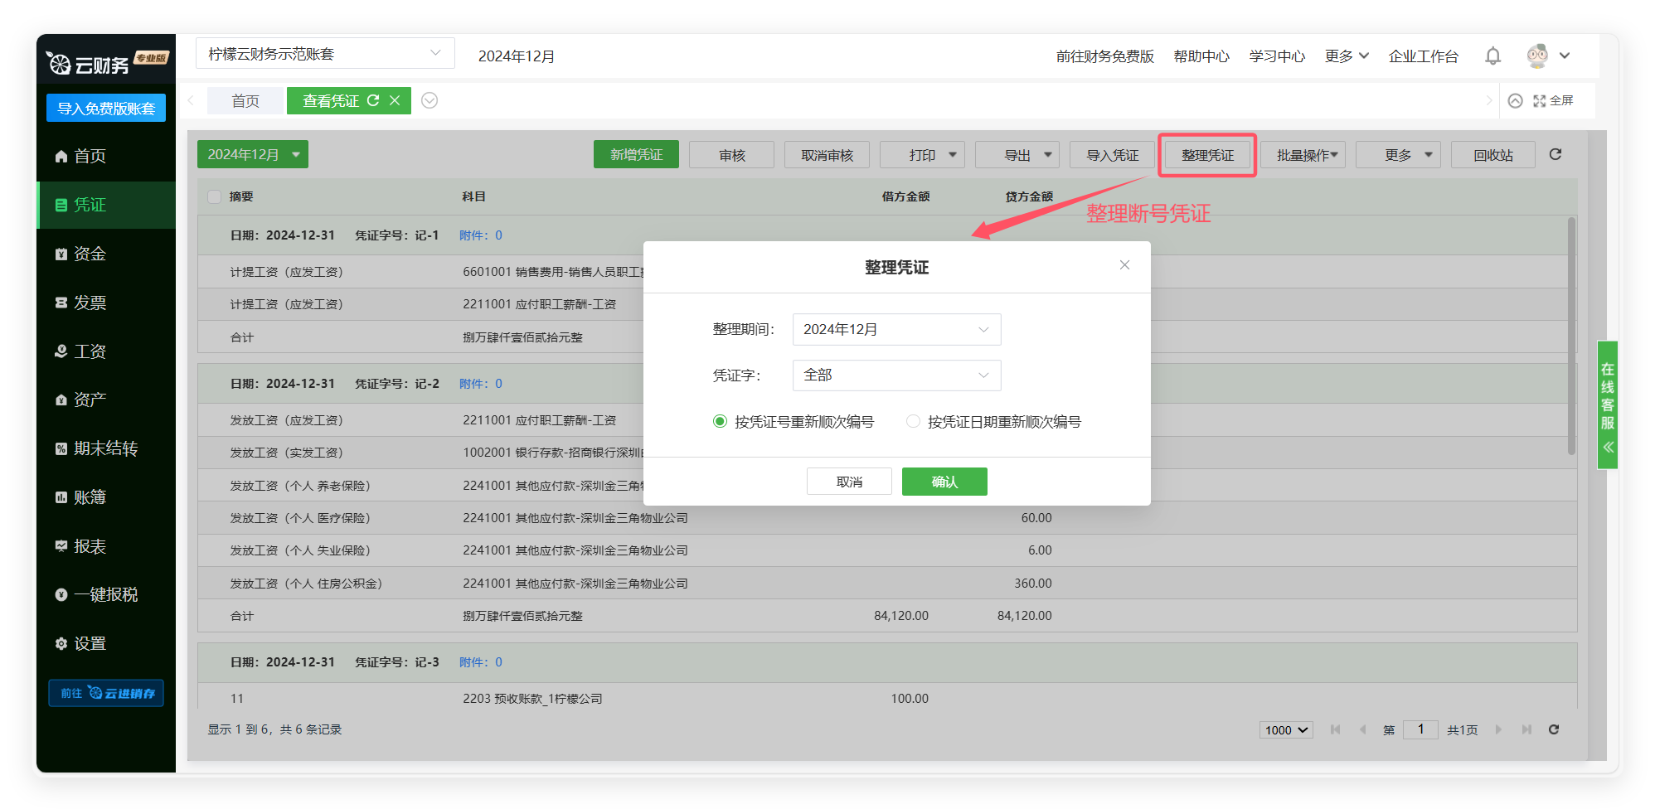This screenshot has width=1655, height=809.
Task: Open the 凭证字 dropdown showing 全部
Action: click(x=896, y=375)
